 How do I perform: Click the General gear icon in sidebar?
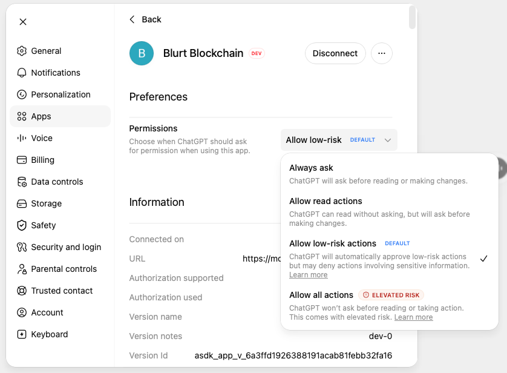click(x=22, y=51)
